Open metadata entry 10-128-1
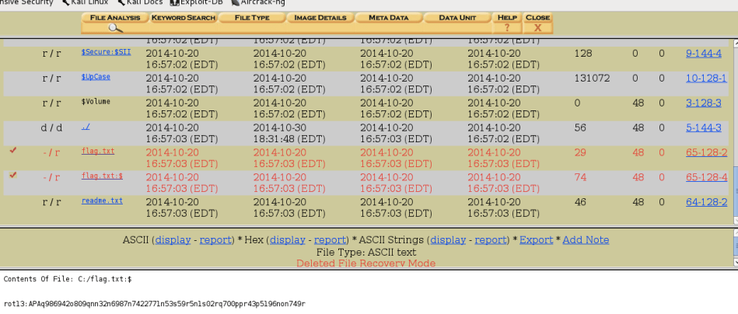Viewport: 738px width, 314px height. coord(706,78)
